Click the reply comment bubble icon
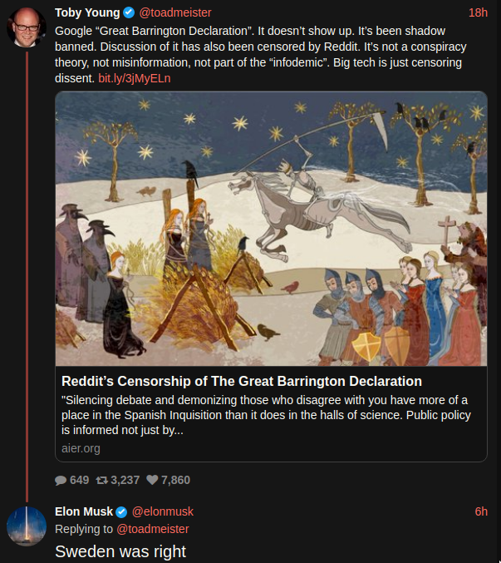The width and height of the screenshot is (501, 563). (x=61, y=480)
